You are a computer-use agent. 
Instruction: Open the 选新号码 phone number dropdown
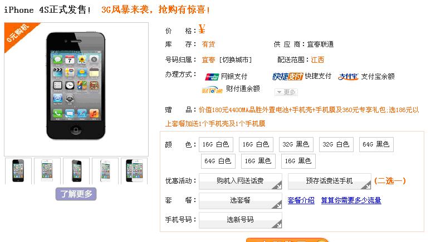[x=241, y=220]
